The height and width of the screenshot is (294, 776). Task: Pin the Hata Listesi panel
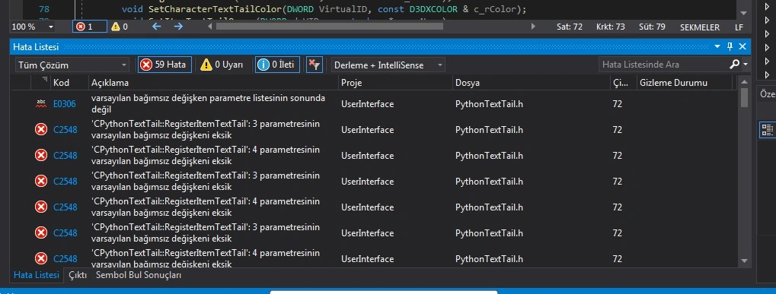coord(730,47)
